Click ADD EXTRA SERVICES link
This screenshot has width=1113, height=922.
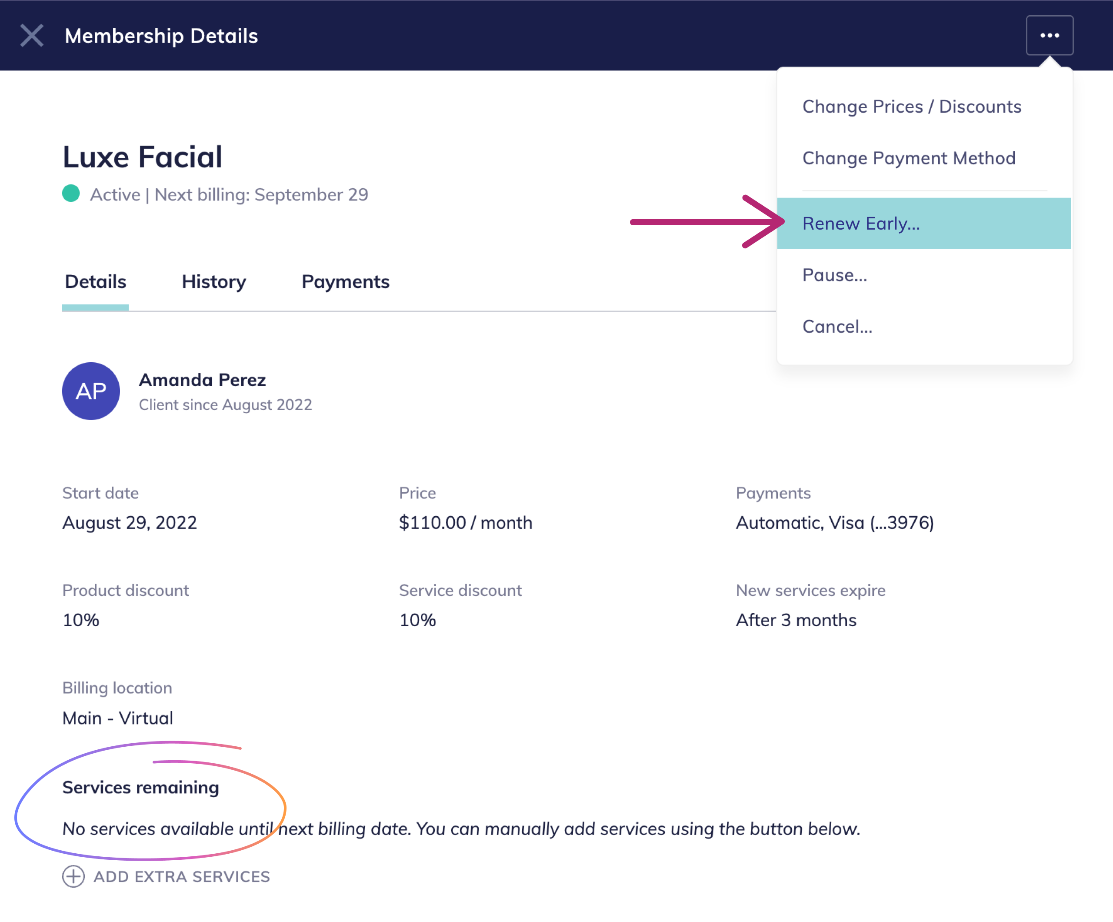click(x=181, y=876)
